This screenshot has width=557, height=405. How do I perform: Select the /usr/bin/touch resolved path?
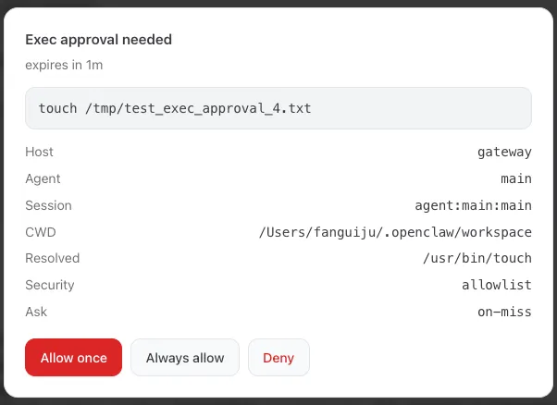(477, 258)
